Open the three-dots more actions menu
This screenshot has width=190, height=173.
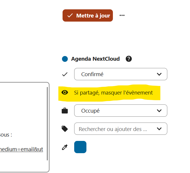click(122, 15)
